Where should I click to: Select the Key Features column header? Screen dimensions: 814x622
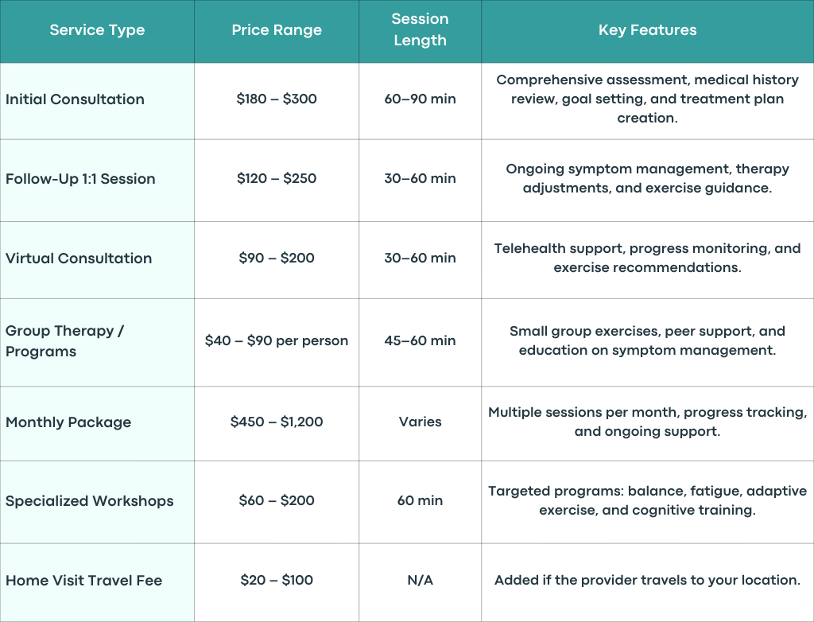(x=647, y=30)
